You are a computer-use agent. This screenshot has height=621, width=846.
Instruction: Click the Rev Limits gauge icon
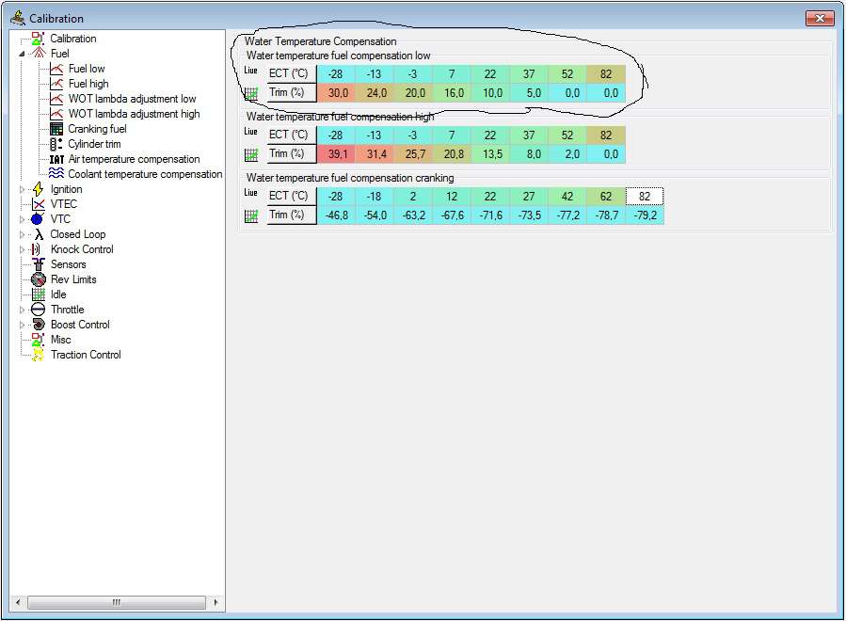click(38, 279)
